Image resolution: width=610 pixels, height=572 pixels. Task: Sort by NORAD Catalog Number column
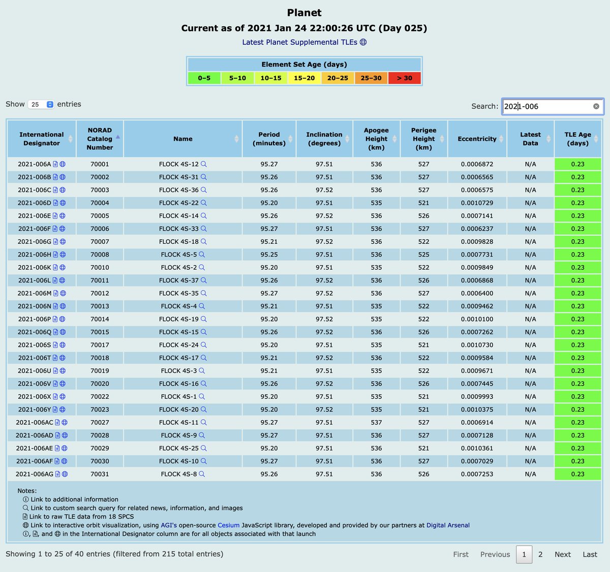click(100, 139)
